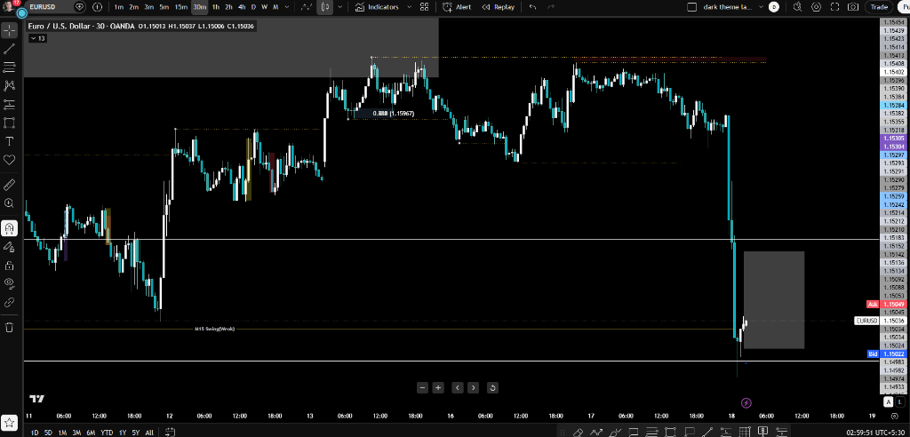
Task: Expand the dark theme layout dropdown
Action: 761,7
